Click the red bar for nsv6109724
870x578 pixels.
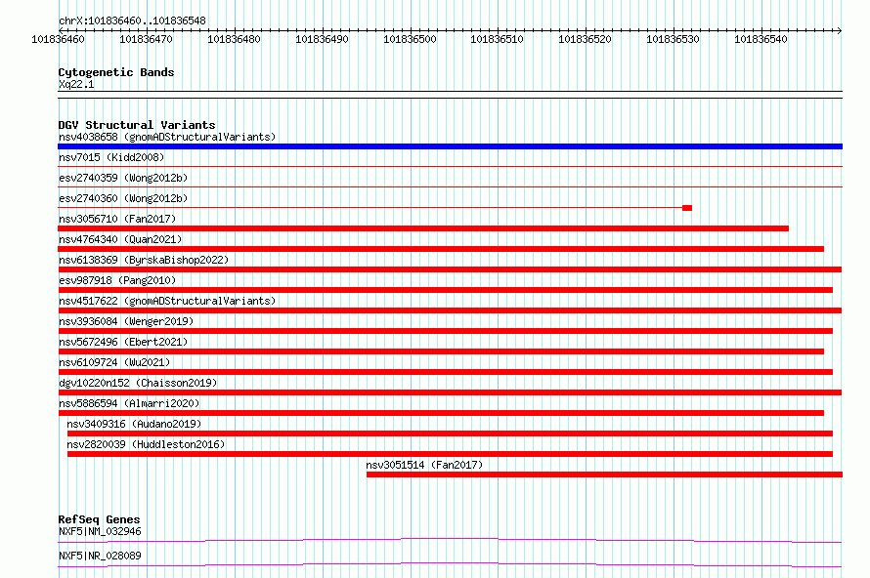point(446,372)
